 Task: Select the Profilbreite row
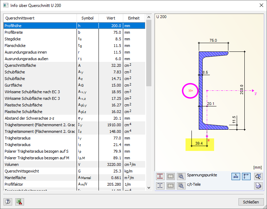pyautogui.click(x=74, y=32)
